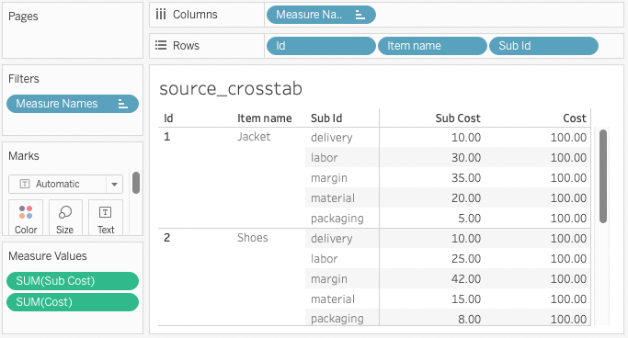Select the Shoes item name cell
The width and height of the screenshot is (628, 338).
click(252, 238)
